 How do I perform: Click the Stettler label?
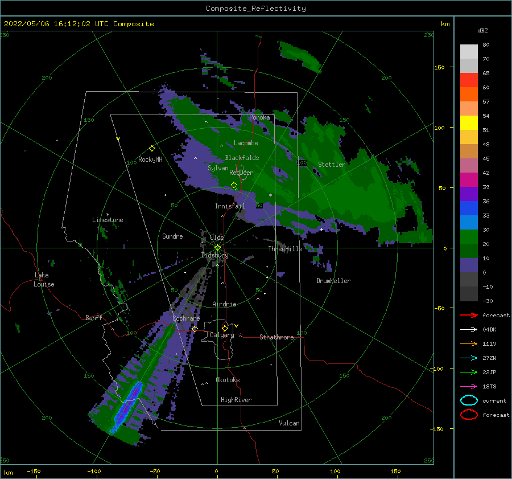pyautogui.click(x=332, y=165)
